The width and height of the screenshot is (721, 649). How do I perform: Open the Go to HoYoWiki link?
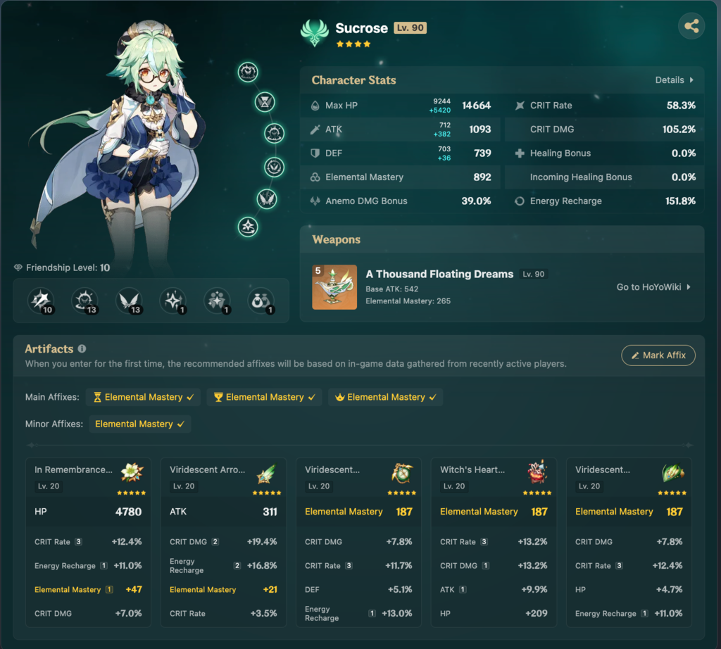(653, 287)
